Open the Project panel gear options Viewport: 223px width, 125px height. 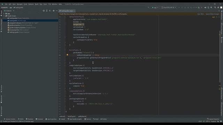point(54,11)
